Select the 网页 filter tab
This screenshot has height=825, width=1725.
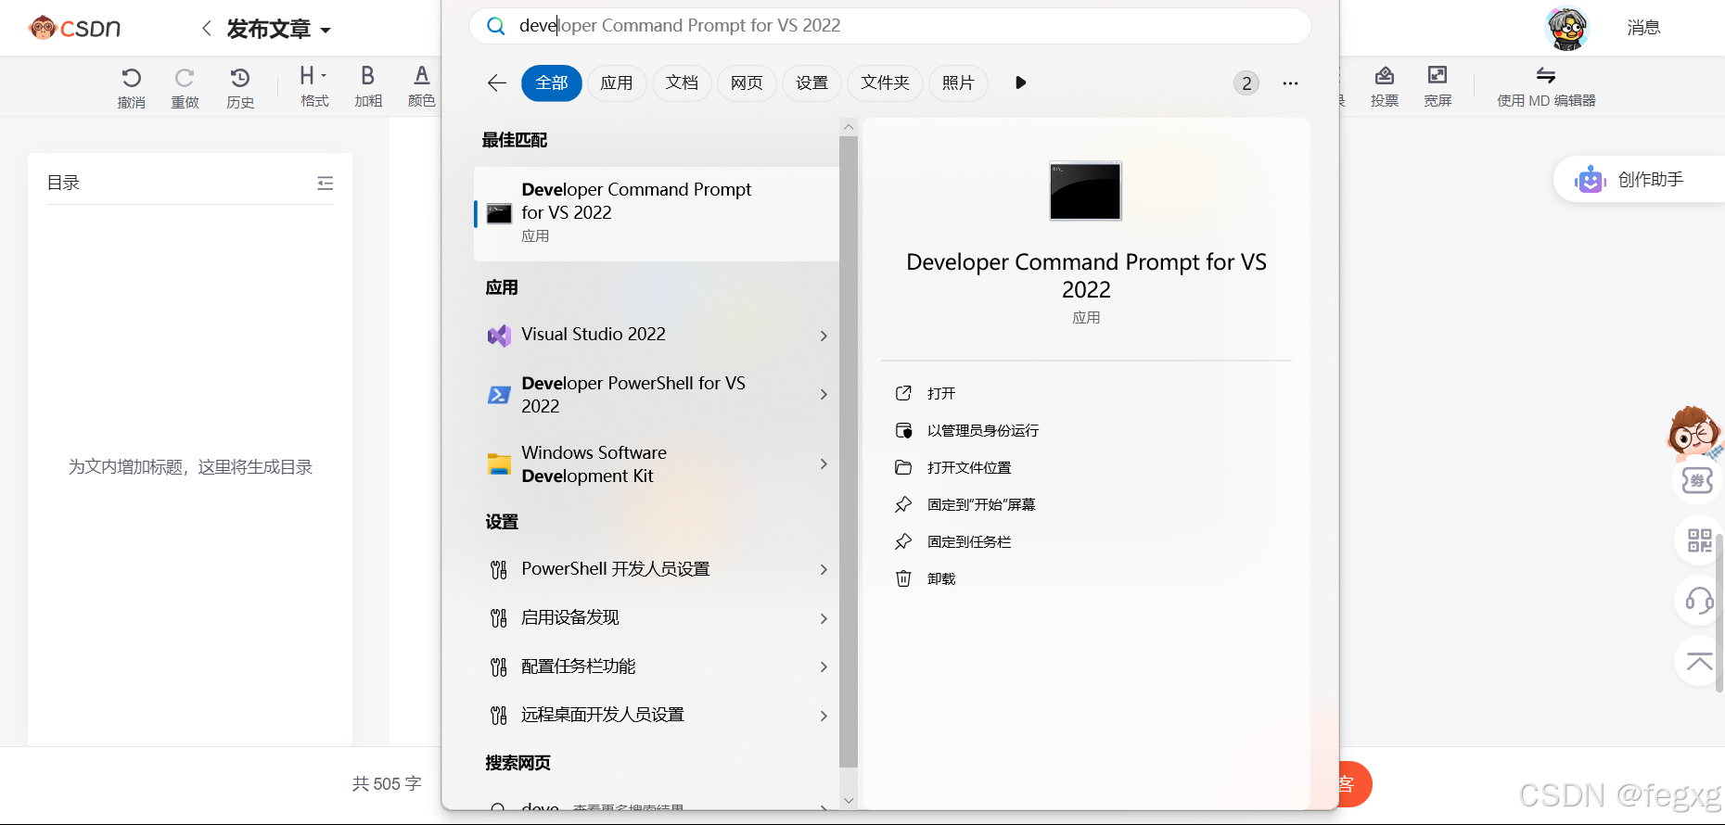click(x=747, y=82)
